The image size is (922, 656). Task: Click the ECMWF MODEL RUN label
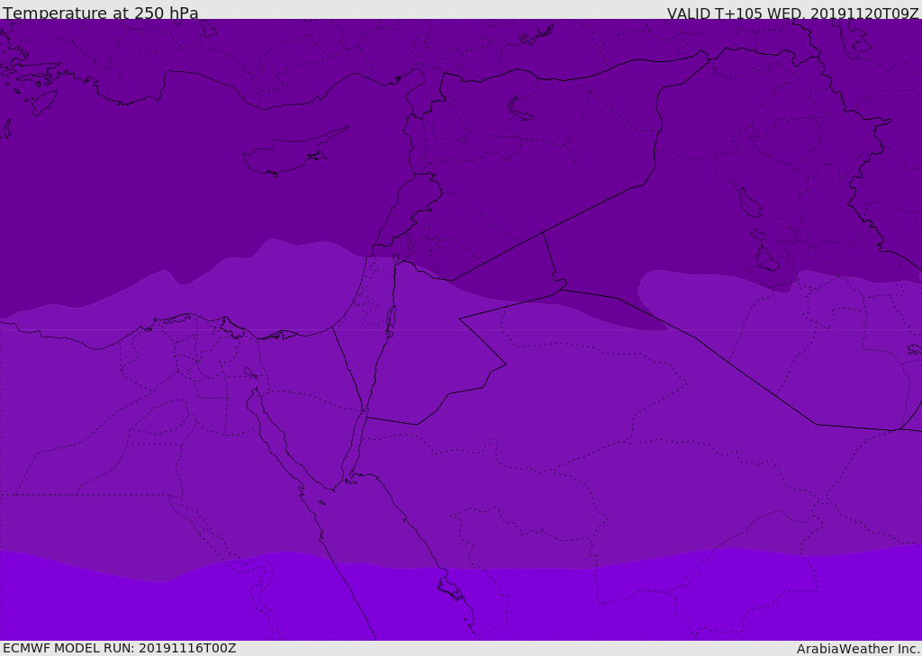pos(120,648)
